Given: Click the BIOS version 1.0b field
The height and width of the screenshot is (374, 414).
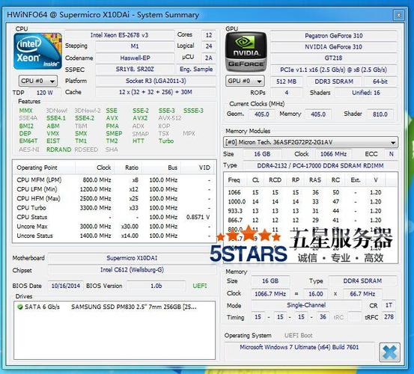Looking at the screenshot, I should pyautogui.click(x=156, y=286).
